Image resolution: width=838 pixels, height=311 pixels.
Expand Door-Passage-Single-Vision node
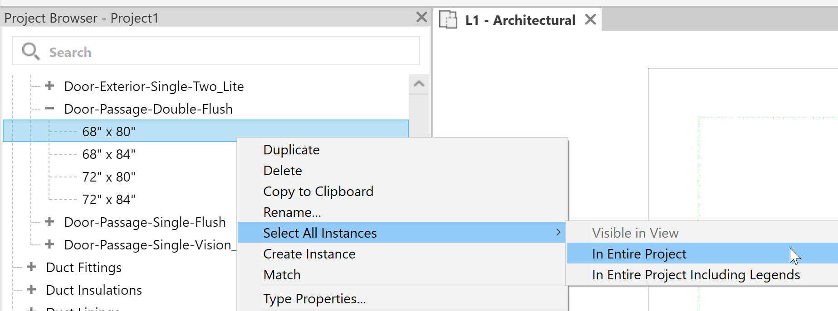49,244
